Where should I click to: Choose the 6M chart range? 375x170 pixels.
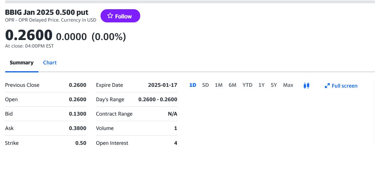tap(232, 85)
